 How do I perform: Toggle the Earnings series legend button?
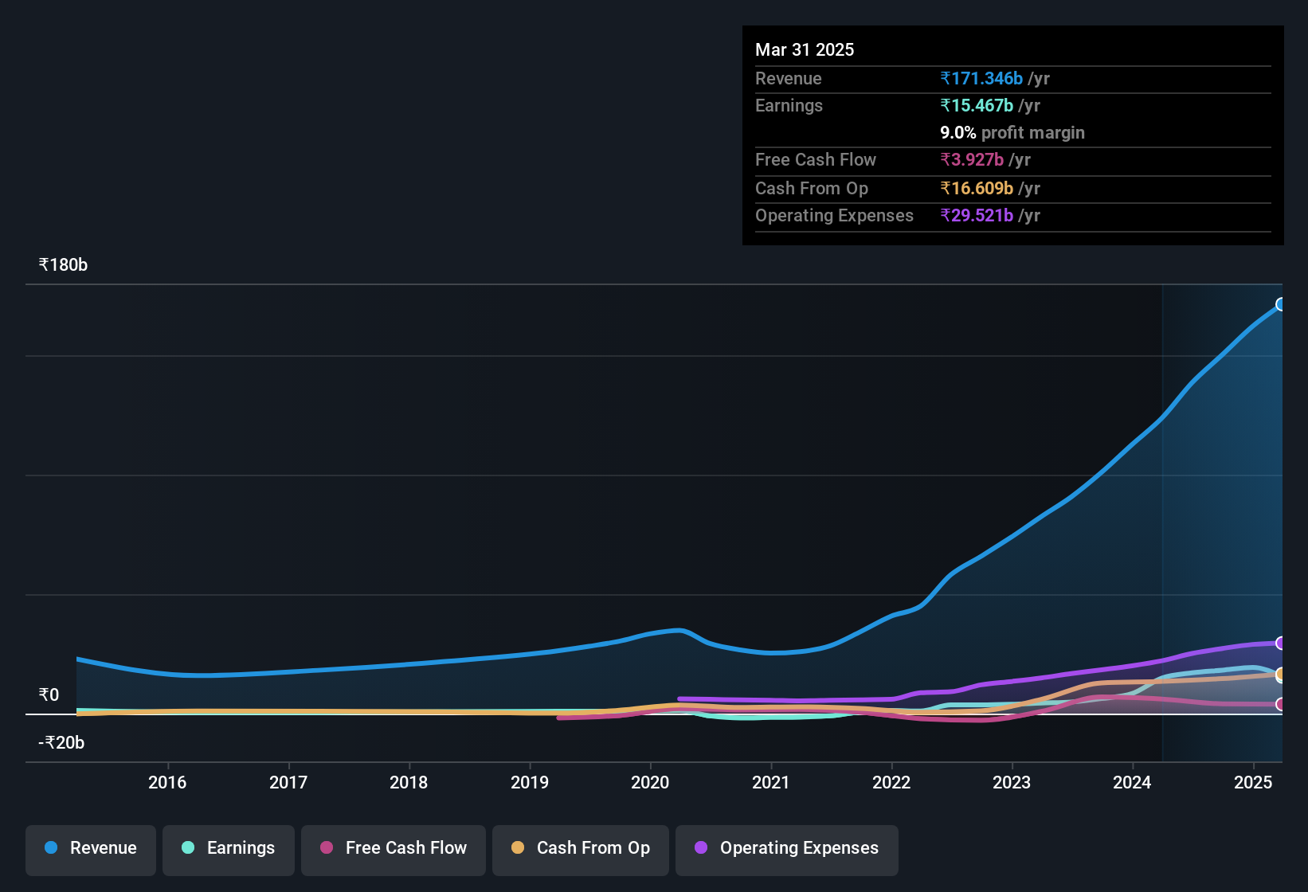tap(229, 850)
